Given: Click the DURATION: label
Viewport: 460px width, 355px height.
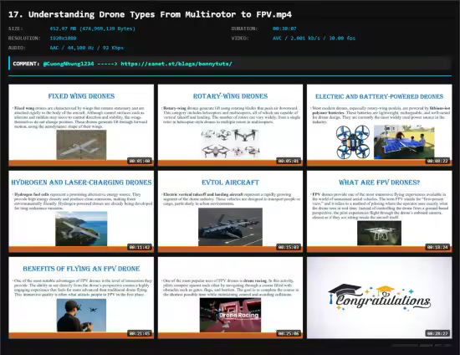Looking at the screenshot, I should [244, 28].
